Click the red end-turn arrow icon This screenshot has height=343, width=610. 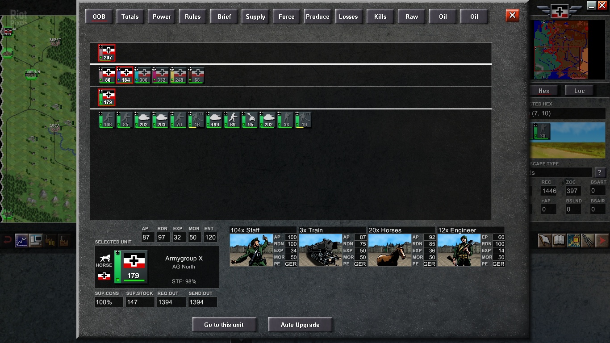(x=602, y=241)
